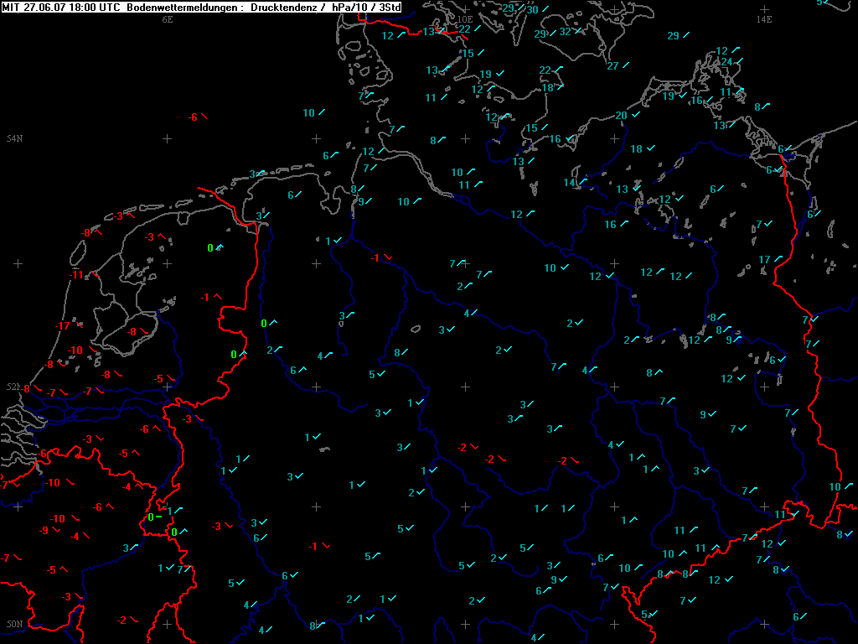
Task: Click the -17 pressure tendency station marker
Action: [64, 326]
